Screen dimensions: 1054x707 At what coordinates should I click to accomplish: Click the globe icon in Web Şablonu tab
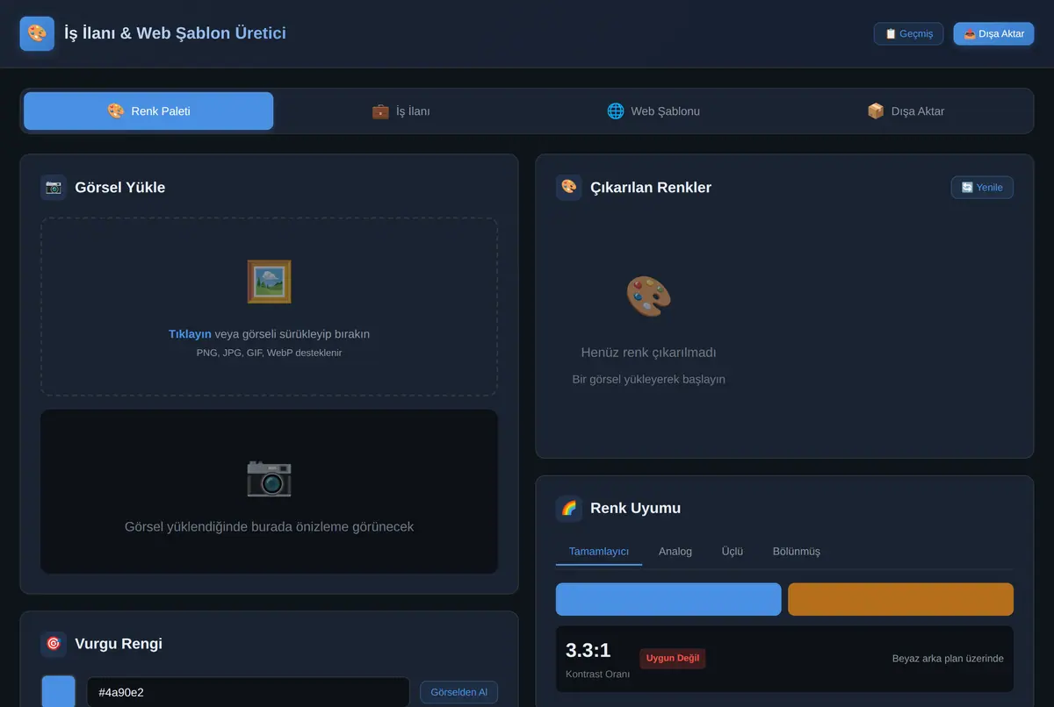(x=616, y=111)
